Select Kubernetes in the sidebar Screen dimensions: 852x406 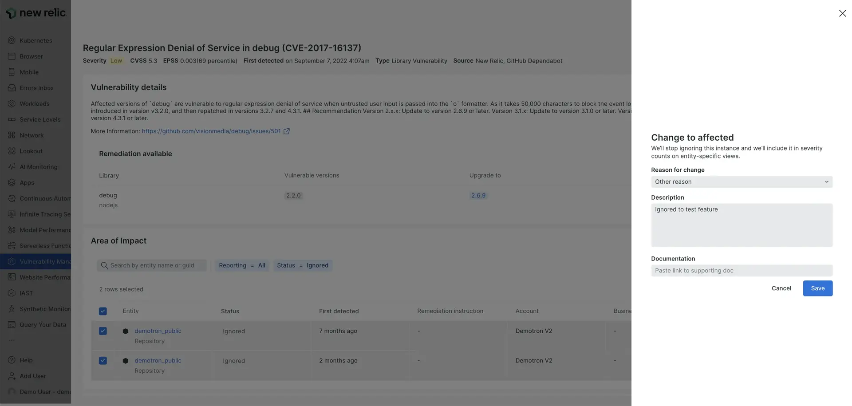(36, 40)
